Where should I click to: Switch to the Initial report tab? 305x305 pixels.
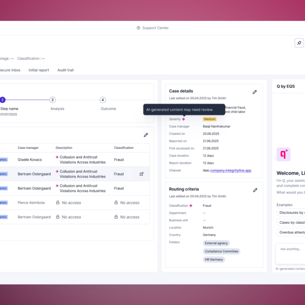click(x=39, y=70)
